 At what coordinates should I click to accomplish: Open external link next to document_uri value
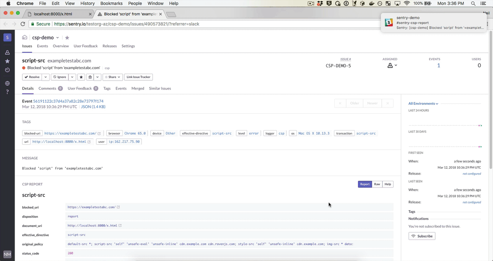point(120,226)
